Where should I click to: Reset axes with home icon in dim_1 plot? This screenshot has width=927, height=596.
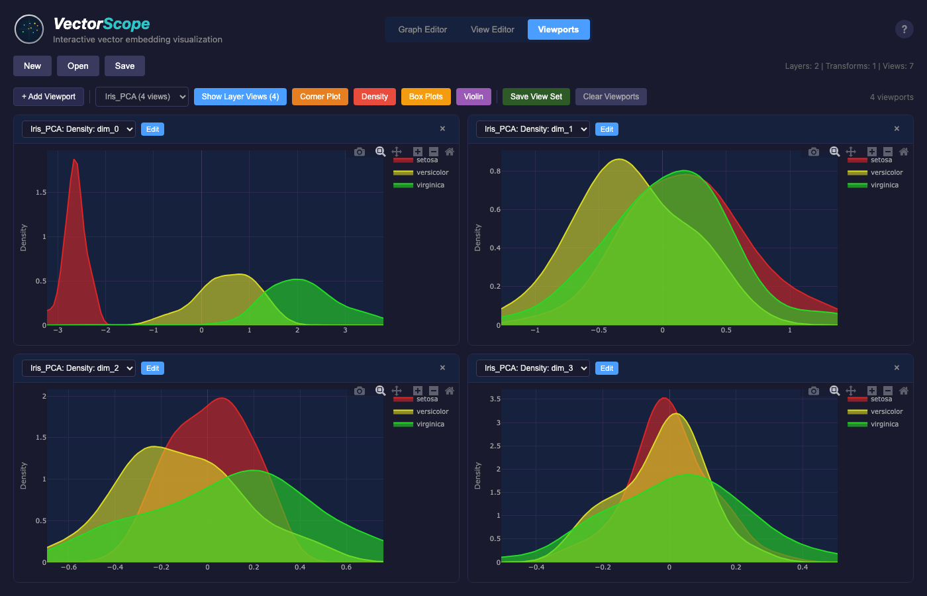click(x=904, y=152)
